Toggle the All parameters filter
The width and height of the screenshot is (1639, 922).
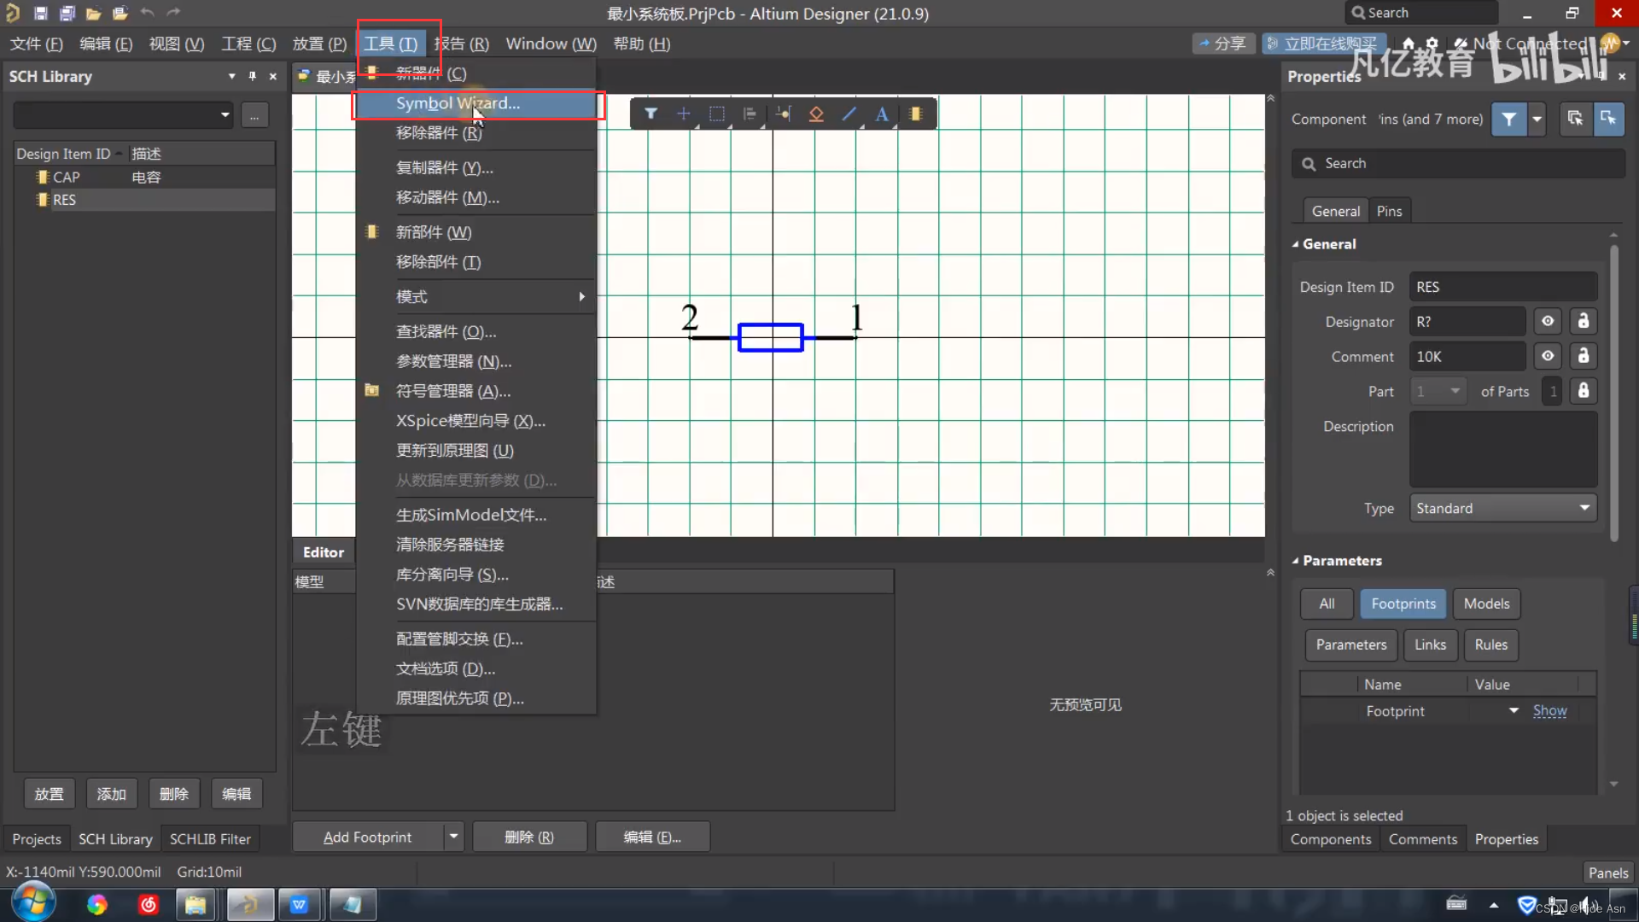coord(1327,604)
